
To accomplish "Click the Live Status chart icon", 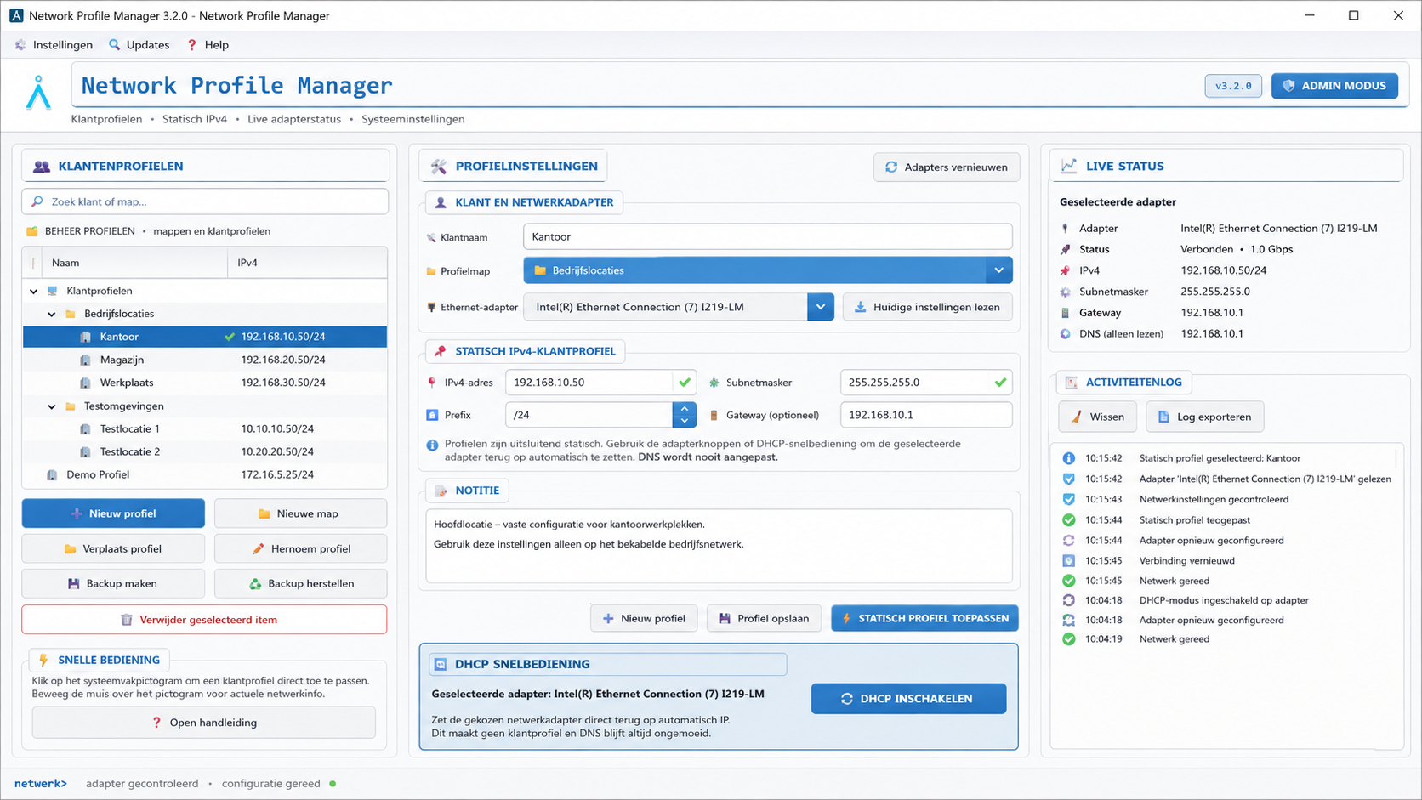I will click(x=1069, y=166).
